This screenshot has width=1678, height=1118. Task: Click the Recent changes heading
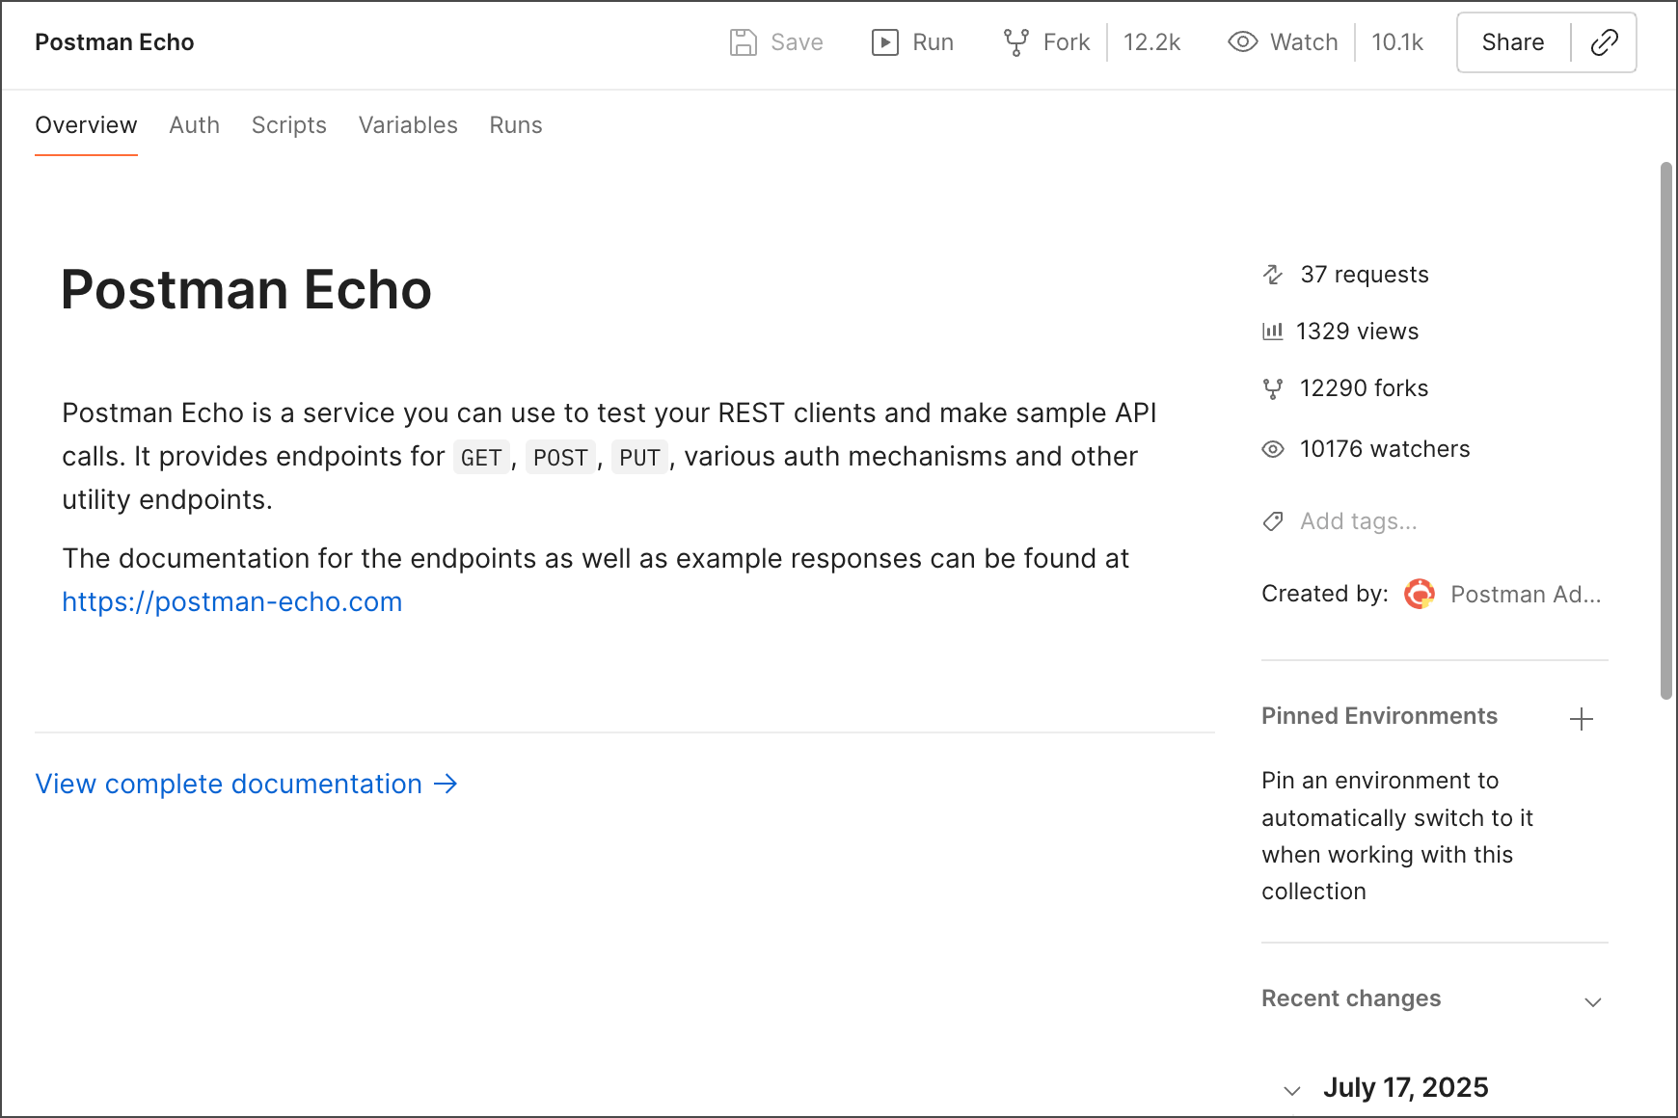pyautogui.click(x=1351, y=998)
